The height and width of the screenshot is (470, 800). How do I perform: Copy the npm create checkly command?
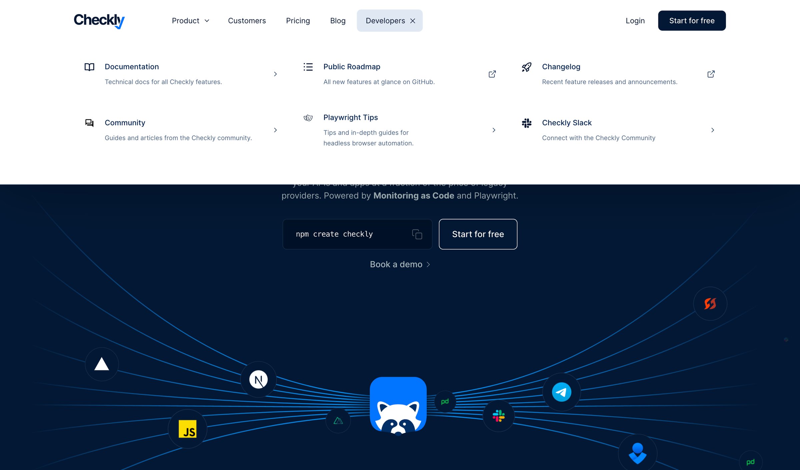coord(417,234)
